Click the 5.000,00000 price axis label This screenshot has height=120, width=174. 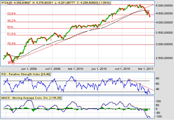click(x=164, y=6)
